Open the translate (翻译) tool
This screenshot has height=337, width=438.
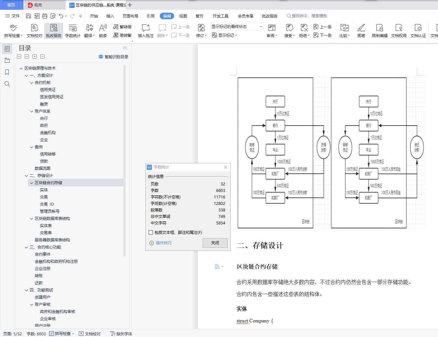click(x=89, y=31)
